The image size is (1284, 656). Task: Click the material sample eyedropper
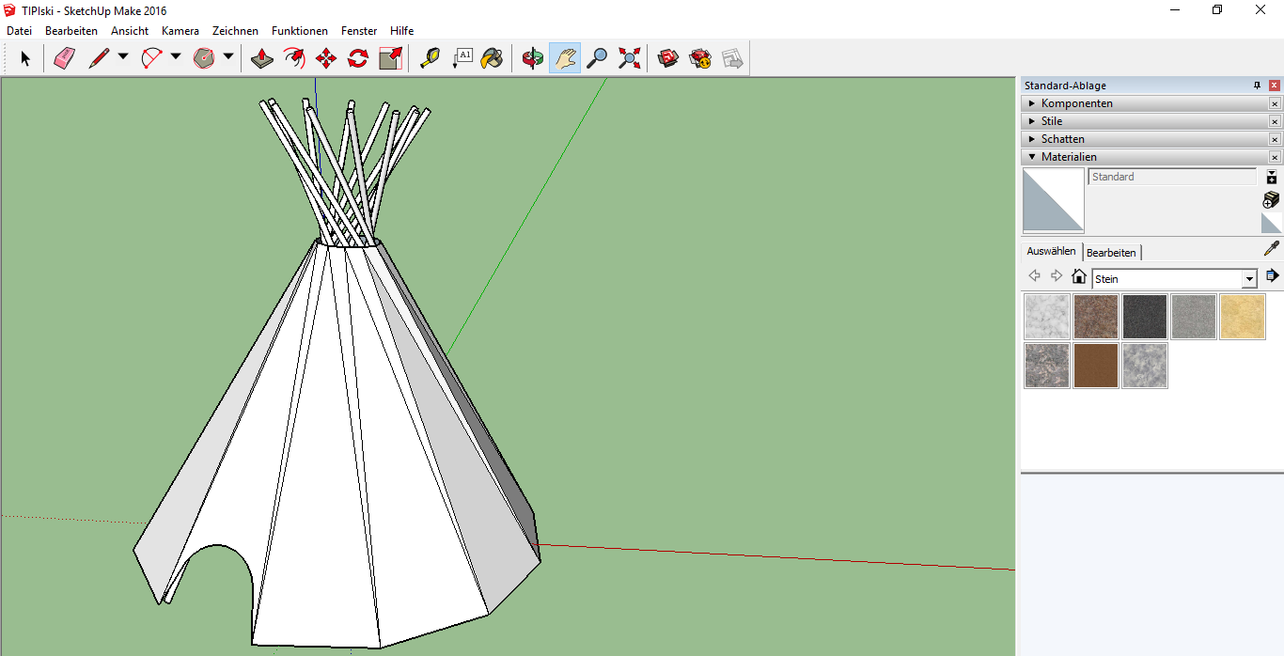1271,249
